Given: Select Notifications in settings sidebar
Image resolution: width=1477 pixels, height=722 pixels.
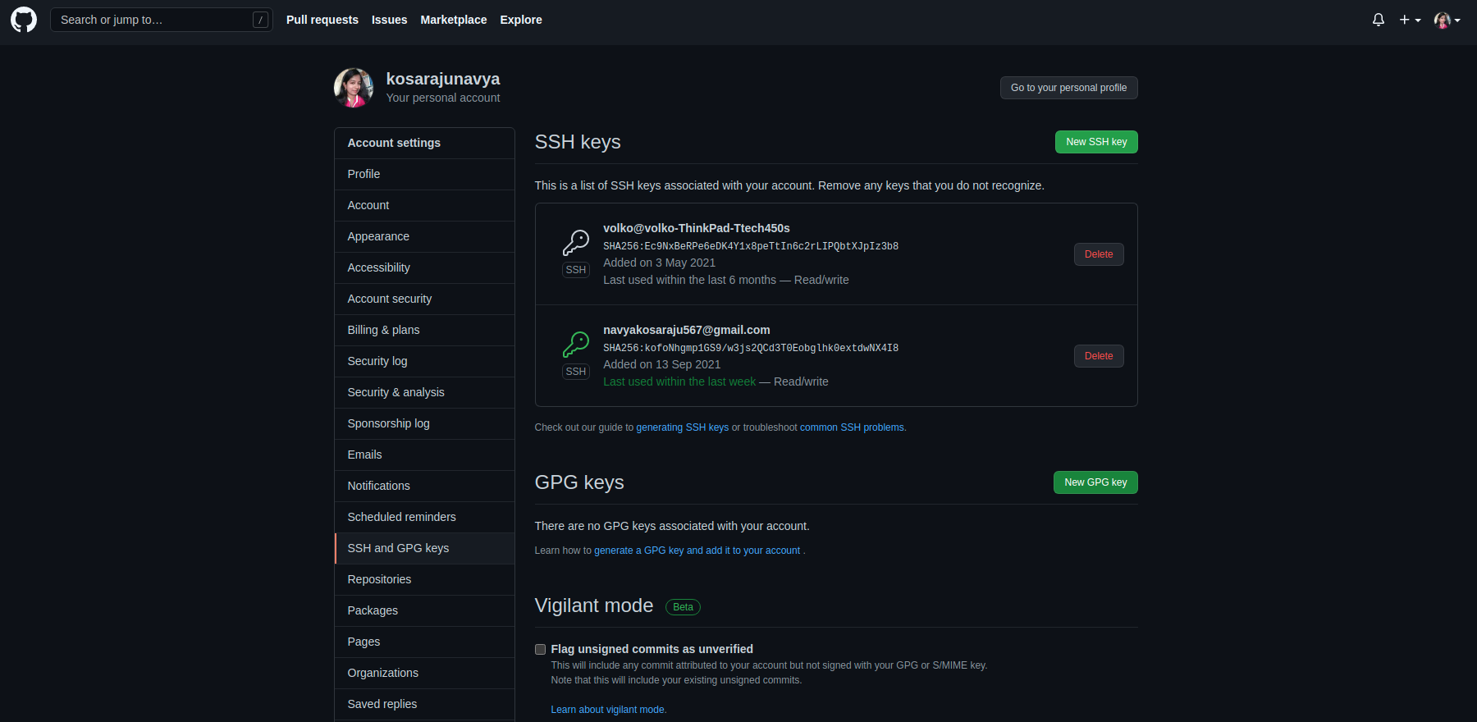Looking at the screenshot, I should coord(424,486).
